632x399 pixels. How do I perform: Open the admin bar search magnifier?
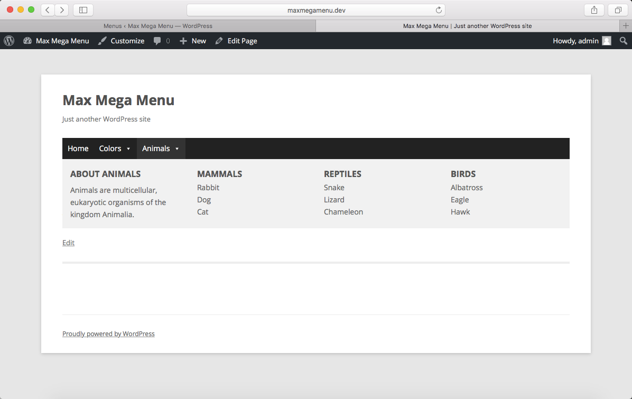[x=623, y=41]
